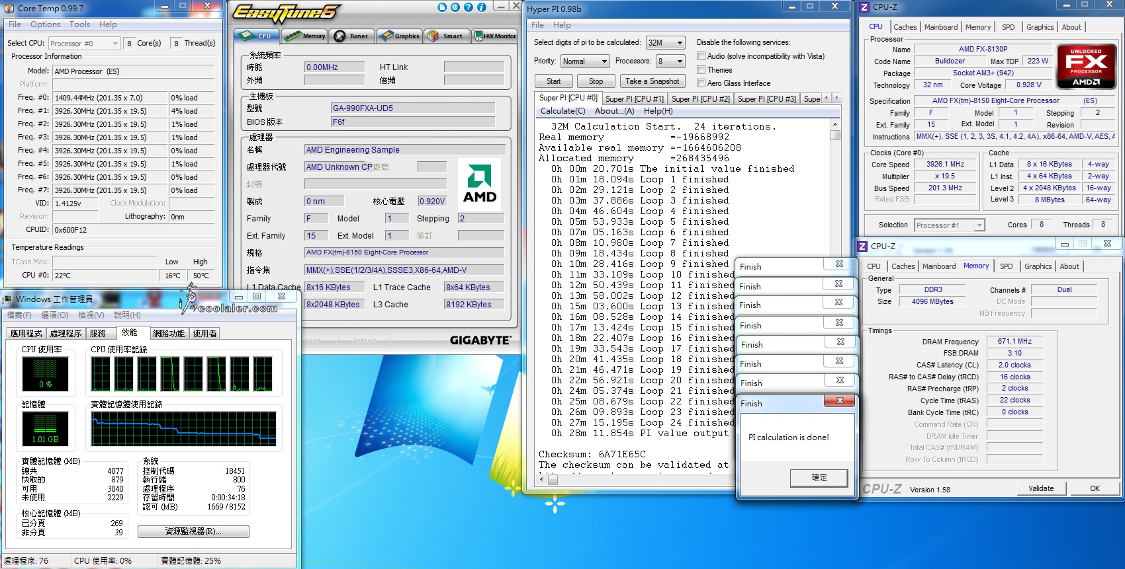Click the @ email icon in EasyTune6
The width and height of the screenshot is (1125, 569).
[455, 7]
